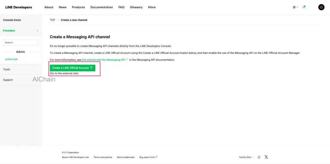
Task: Click Create a LINE Official Account button
Action: [72, 68]
